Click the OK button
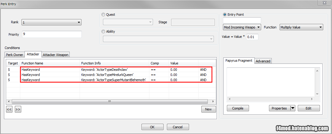Viewport: 332px width, 134px height. [152, 127]
